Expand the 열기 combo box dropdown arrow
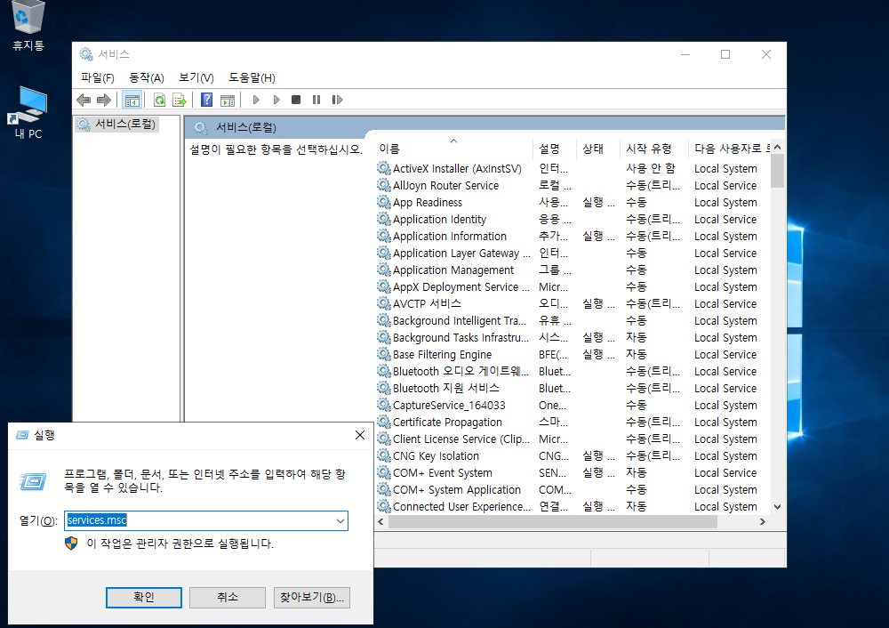This screenshot has height=628, width=889. [x=340, y=520]
